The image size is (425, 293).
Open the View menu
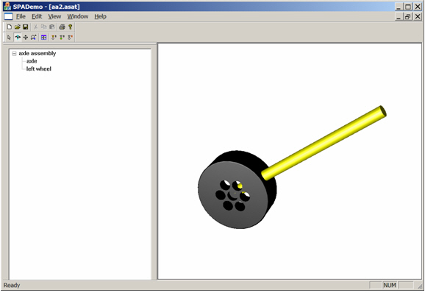point(54,16)
